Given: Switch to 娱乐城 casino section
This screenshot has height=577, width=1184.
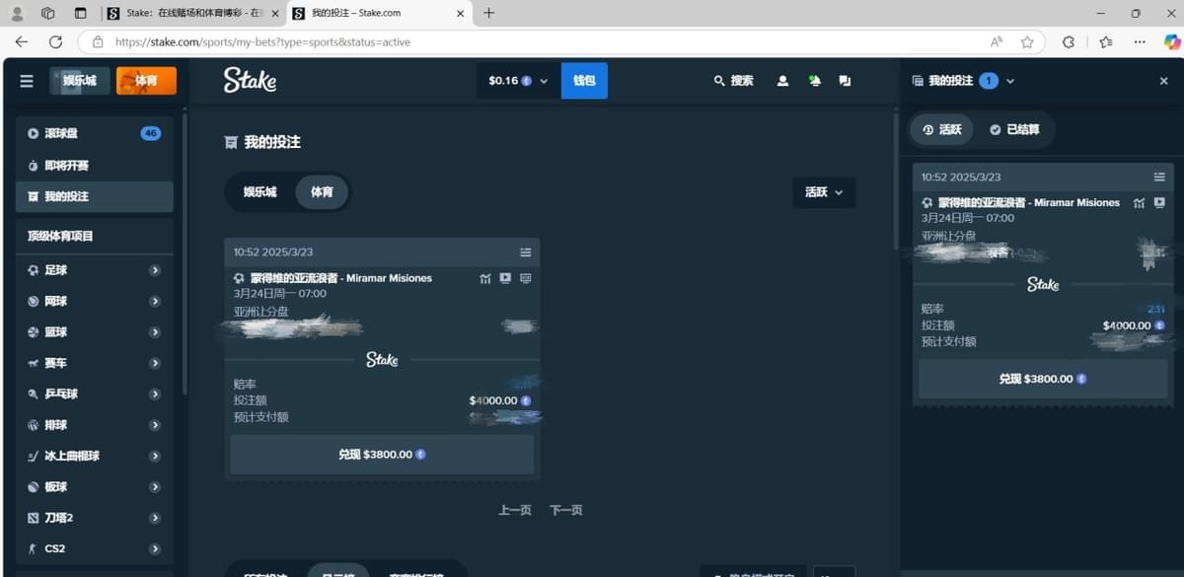Looking at the screenshot, I should click(80, 81).
